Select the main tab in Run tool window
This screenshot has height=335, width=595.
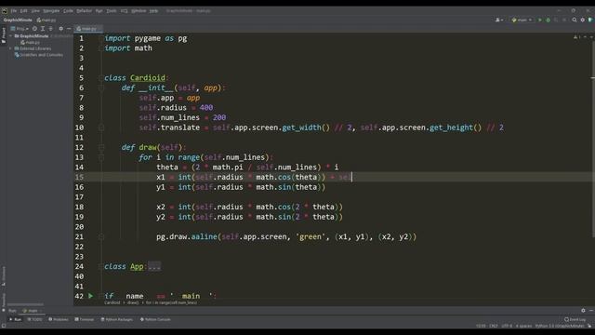click(x=32, y=311)
